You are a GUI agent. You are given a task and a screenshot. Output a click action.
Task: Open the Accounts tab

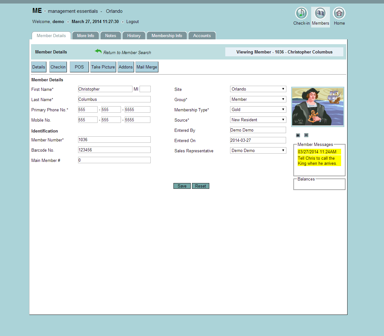[202, 36]
